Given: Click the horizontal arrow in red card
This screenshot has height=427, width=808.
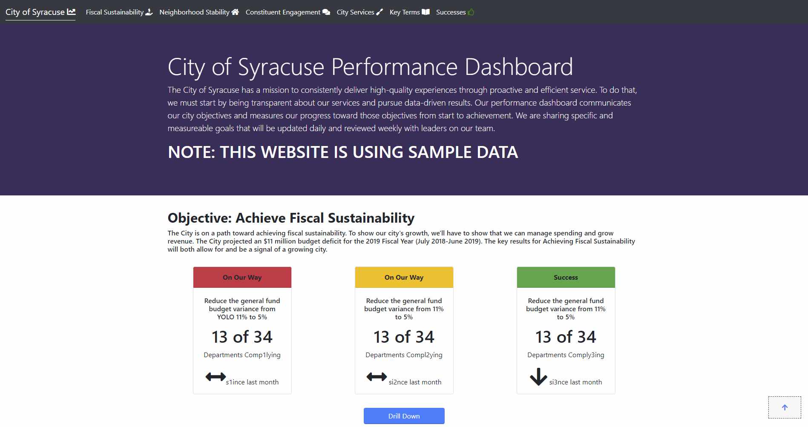Looking at the screenshot, I should (x=216, y=377).
